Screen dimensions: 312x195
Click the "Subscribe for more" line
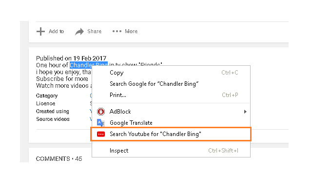pos(62,79)
